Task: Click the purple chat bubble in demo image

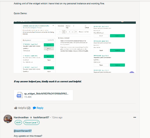Action: pyautogui.click(x=132, y=72)
